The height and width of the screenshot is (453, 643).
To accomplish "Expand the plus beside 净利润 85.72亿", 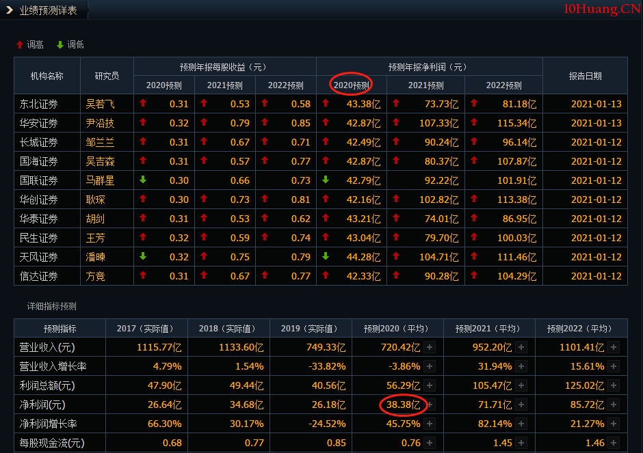I will [x=614, y=404].
